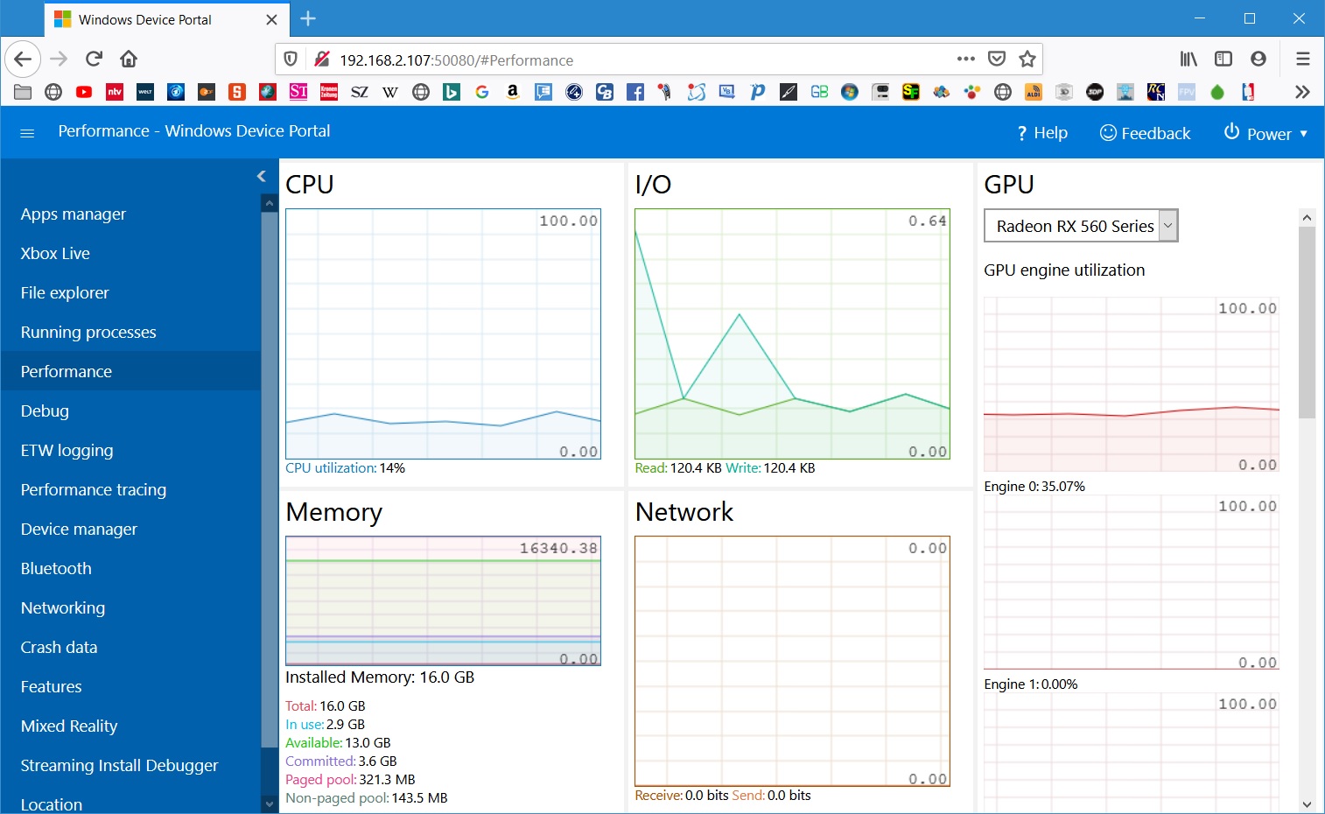Toggle the browser sidebar view icon

(1223, 60)
